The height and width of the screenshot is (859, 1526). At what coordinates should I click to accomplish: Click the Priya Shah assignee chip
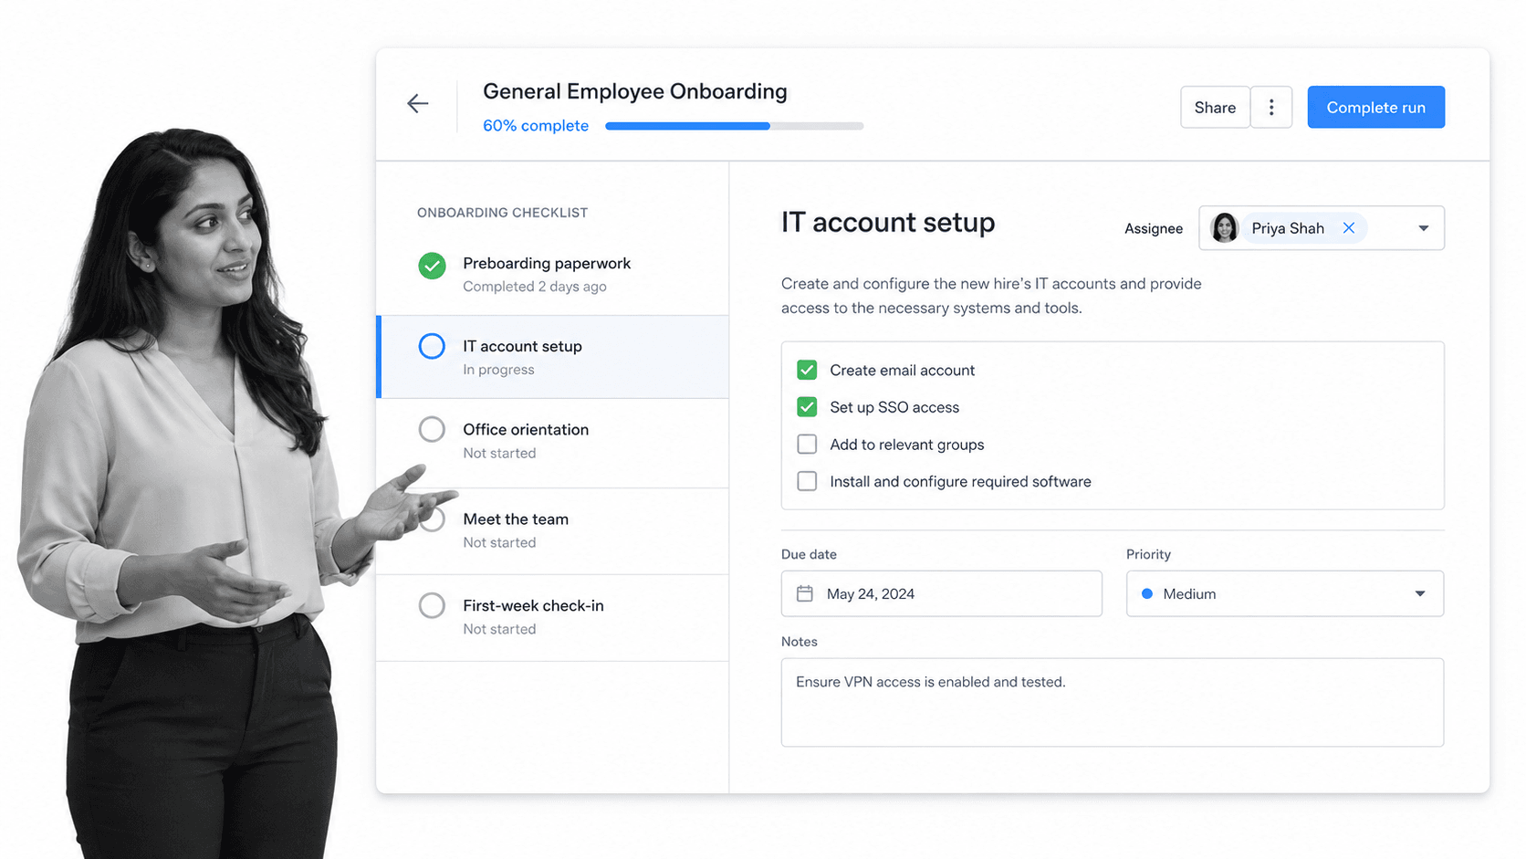coord(1288,227)
